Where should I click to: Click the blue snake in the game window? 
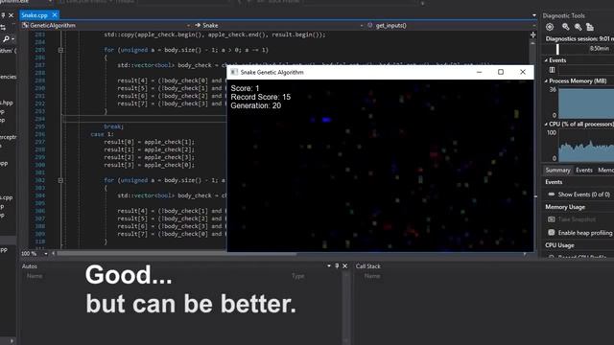[x=326, y=120]
